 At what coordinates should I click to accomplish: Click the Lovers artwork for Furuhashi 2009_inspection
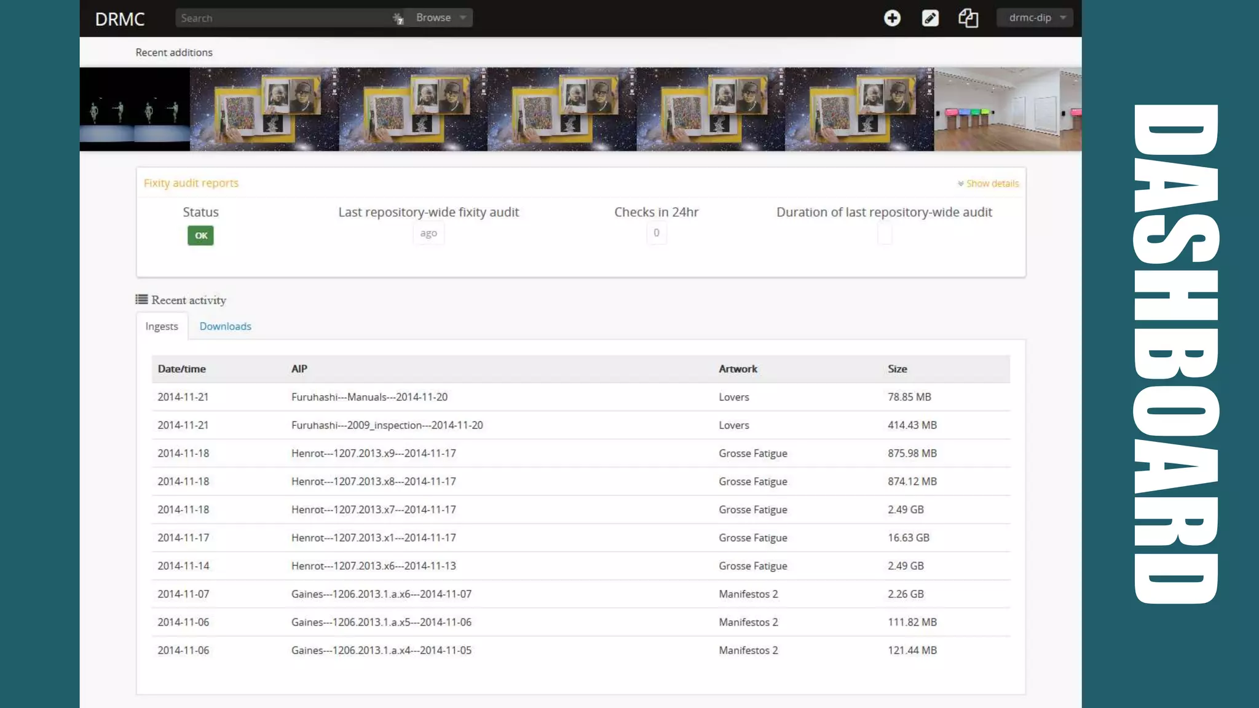(x=734, y=425)
